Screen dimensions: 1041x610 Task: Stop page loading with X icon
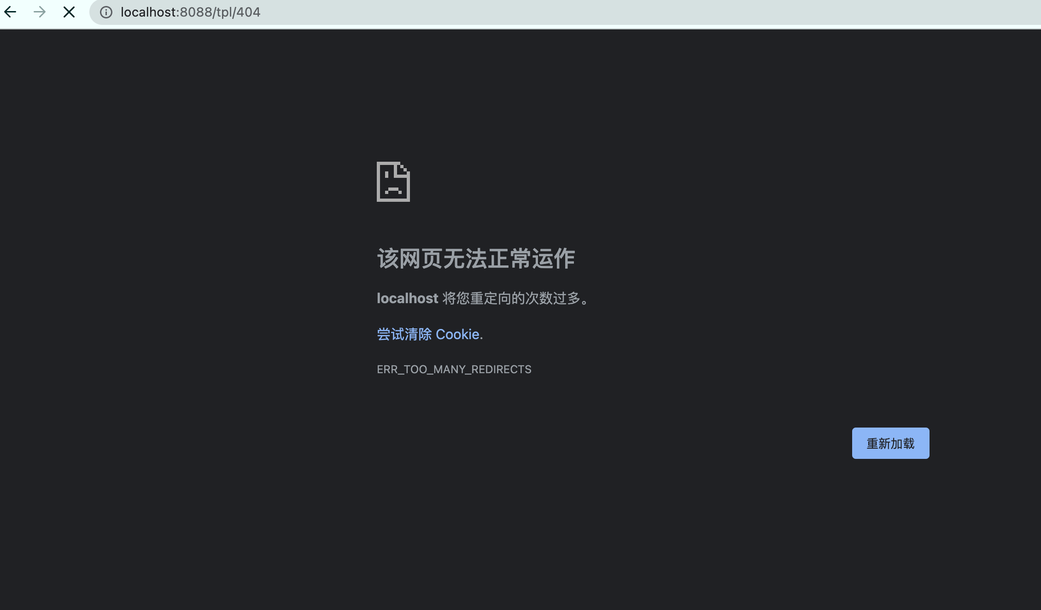point(69,12)
